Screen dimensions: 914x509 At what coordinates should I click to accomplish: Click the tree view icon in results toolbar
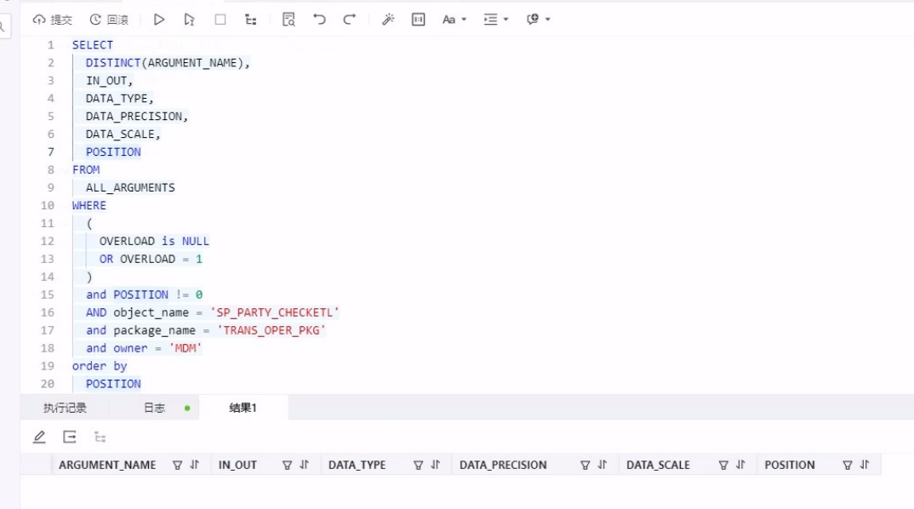pyautogui.click(x=100, y=437)
